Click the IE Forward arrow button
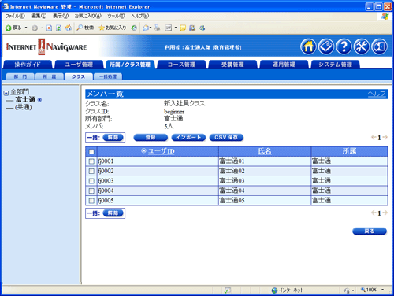The height and width of the screenshot is (296, 394). point(35,28)
